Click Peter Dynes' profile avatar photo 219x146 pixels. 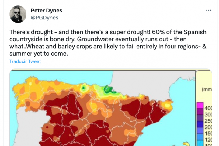[x=18, y=14]
